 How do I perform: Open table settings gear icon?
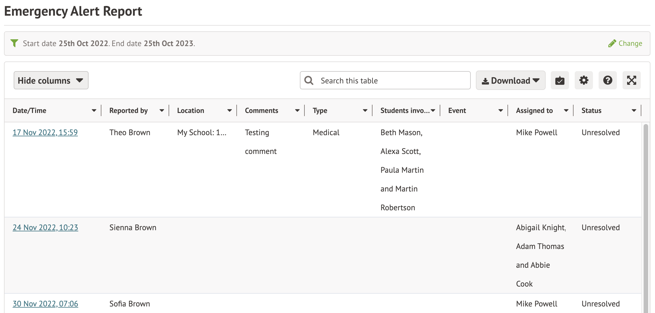coord(584,81)
